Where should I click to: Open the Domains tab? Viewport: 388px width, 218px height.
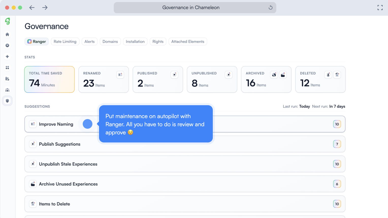(x=110, y=42)
